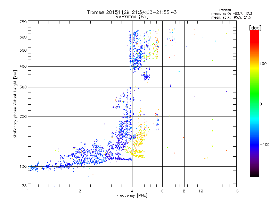278x208 pixels.
Task: Click the x-axis tick label '16'
Action: tap(236, 191)
